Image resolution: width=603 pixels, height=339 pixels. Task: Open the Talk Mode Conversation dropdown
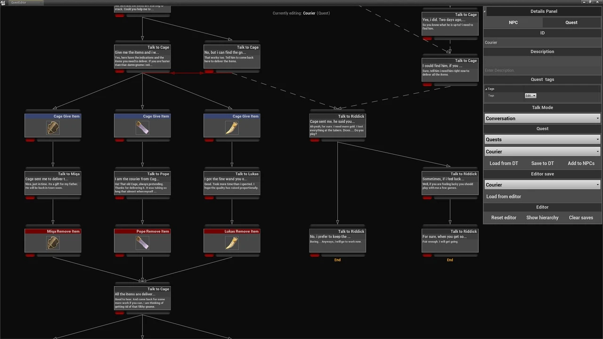coord(542,119)
